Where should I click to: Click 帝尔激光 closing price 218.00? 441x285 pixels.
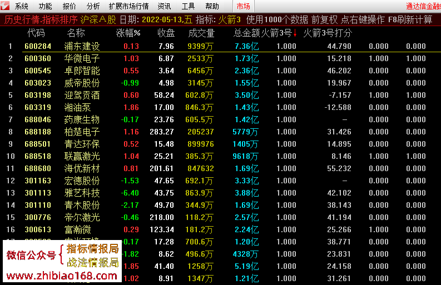162,217
